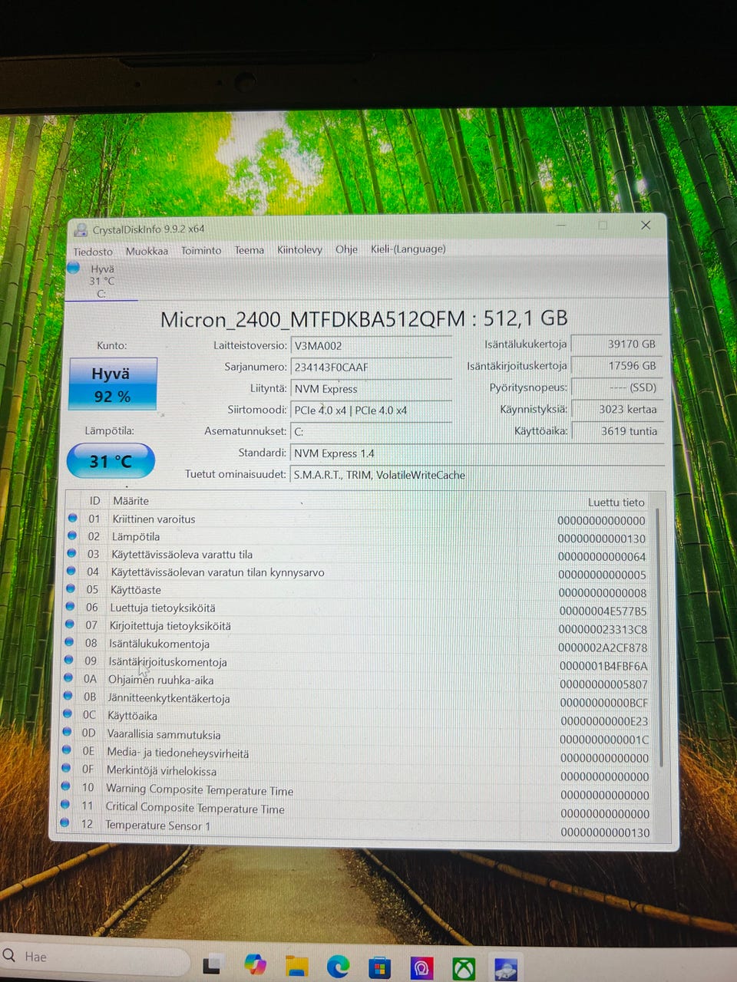This screenshot has width=737, height=982.
Task: Click the power-on hours 3619 tuntia
Action: click(616, 431)
